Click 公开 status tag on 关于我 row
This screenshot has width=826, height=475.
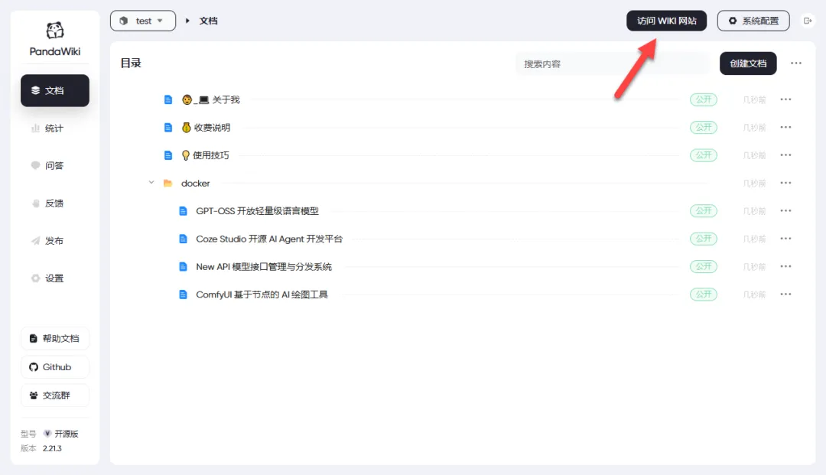[x=704, y=99]
